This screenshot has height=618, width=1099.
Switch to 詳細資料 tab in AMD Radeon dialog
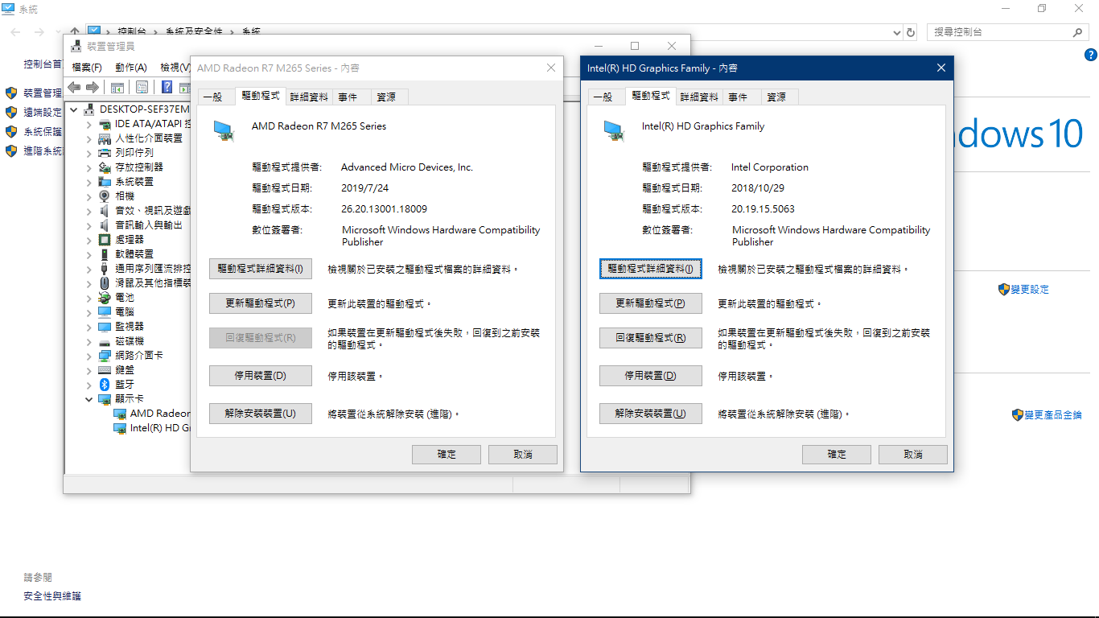click(x=310, y=97)
